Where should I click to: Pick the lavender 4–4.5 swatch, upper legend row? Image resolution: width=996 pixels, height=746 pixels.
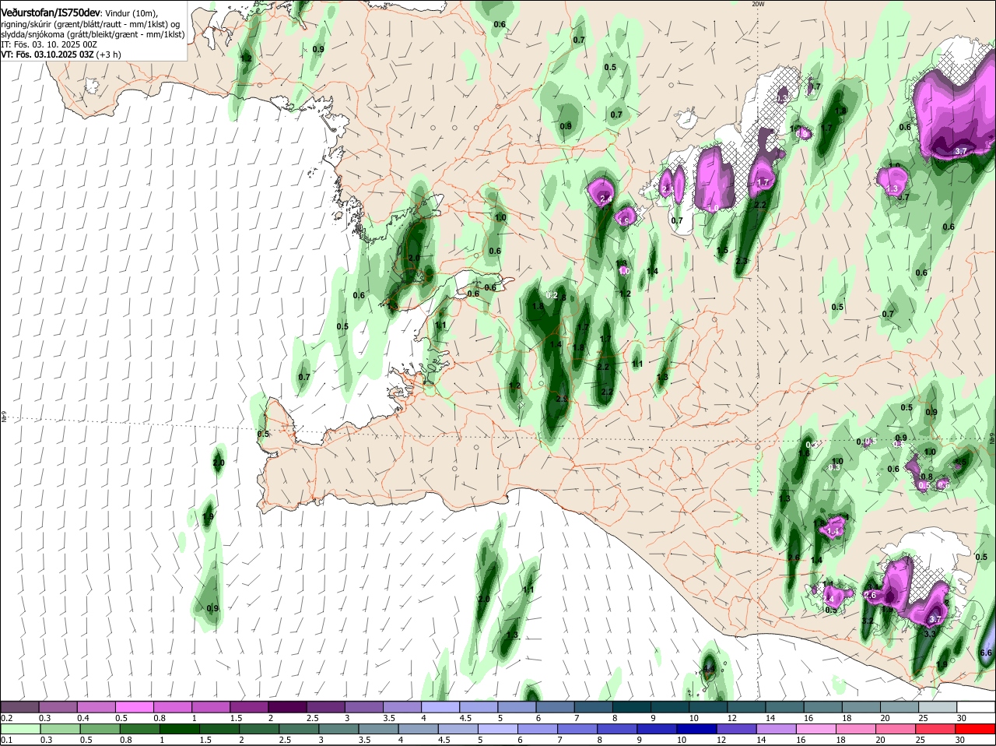coord(440,708)
